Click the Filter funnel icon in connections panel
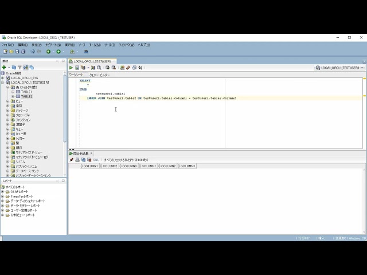This screenshot has height=275, width=367. pos(20,68)
